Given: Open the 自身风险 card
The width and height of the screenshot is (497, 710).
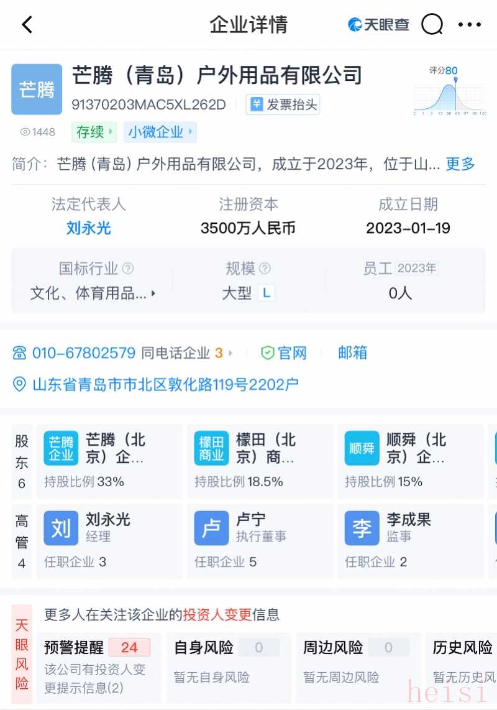Looking at the screenshot, I should tap(229, 668).
